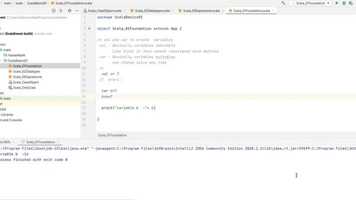Screen dimensions: 356x200
Task: Open Project panel settings gear
Action: (70, 11)
